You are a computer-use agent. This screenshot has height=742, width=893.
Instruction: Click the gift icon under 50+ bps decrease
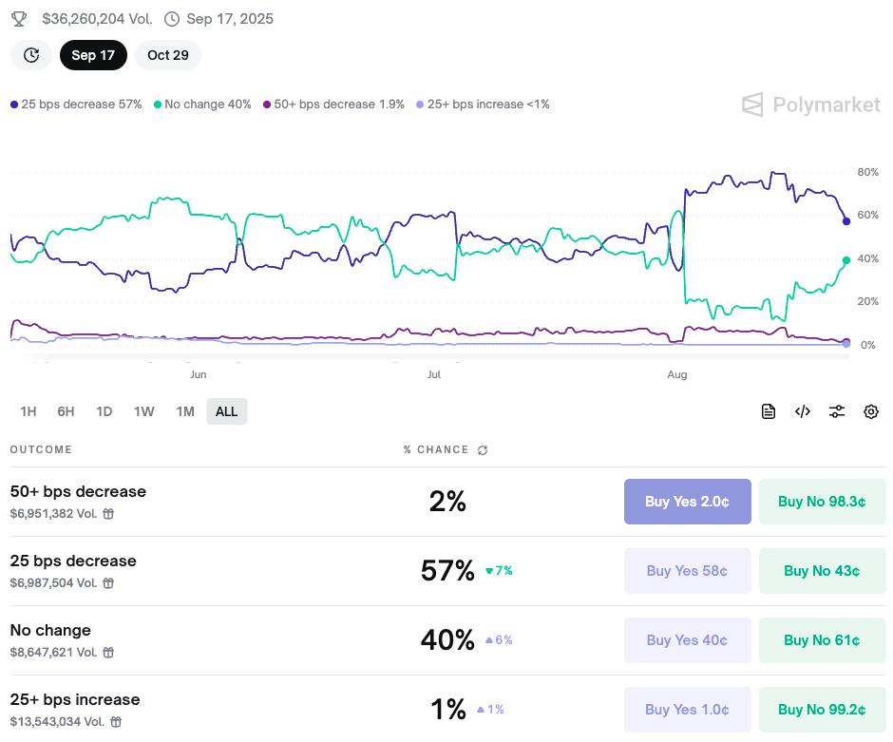pos(108,514)
